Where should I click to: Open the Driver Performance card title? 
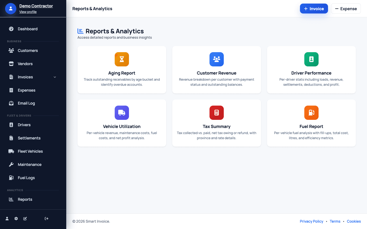311,73
